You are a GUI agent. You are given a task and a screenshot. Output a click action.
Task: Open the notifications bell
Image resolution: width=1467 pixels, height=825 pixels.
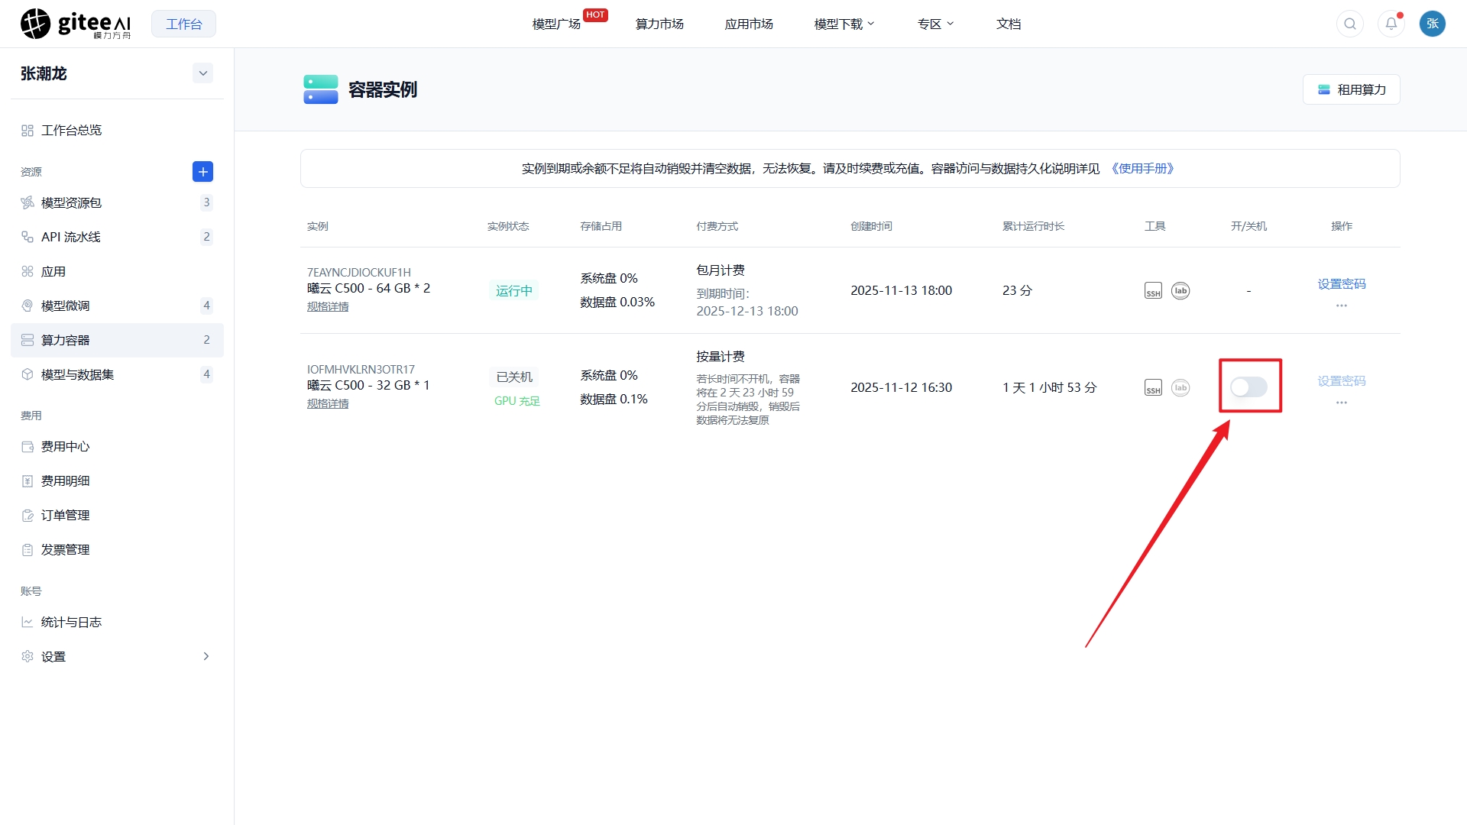[1391, 24]
